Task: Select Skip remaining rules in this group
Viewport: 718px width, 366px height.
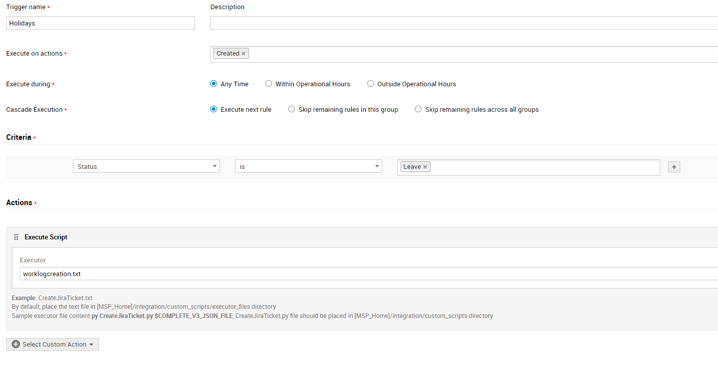Action: [292, 109]
